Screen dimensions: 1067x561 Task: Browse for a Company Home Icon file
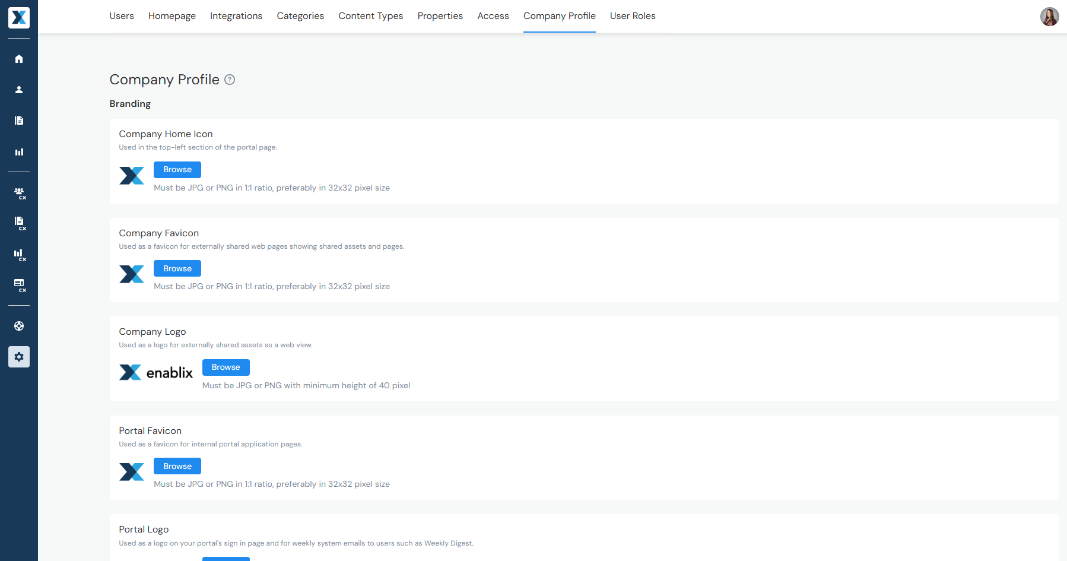click(x=177, y=170)
